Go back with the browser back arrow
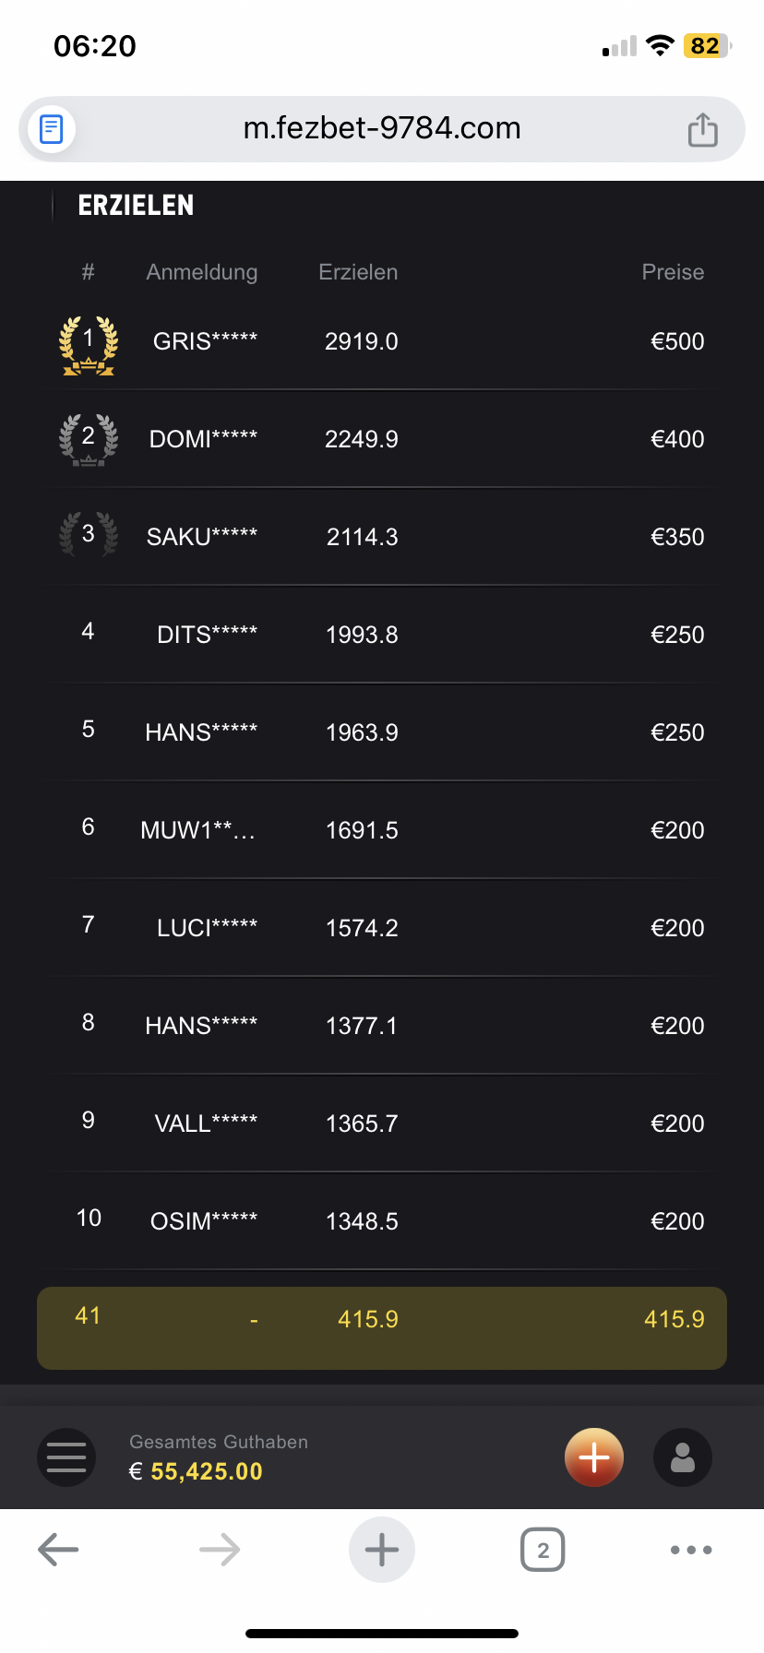 (x=58, y=1550)
